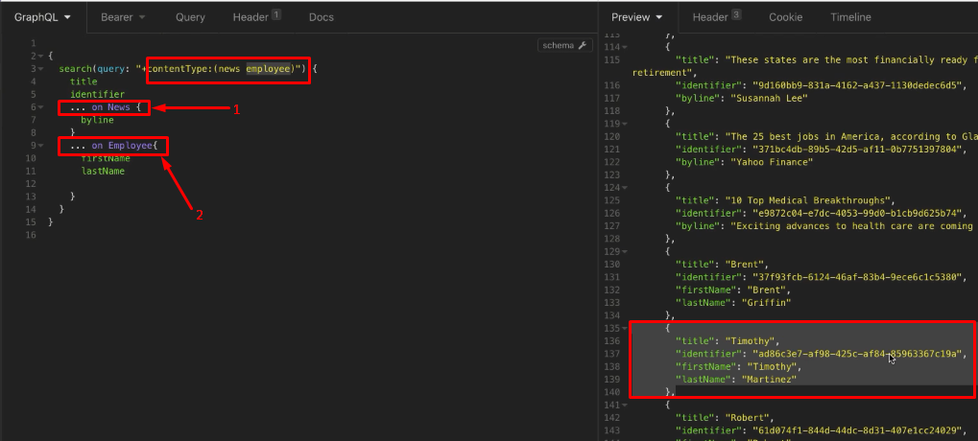The width and height of the screenshot is (978, 441).
Task: Open the Bearer auth dropdown
Action: [x=123, y=17]
